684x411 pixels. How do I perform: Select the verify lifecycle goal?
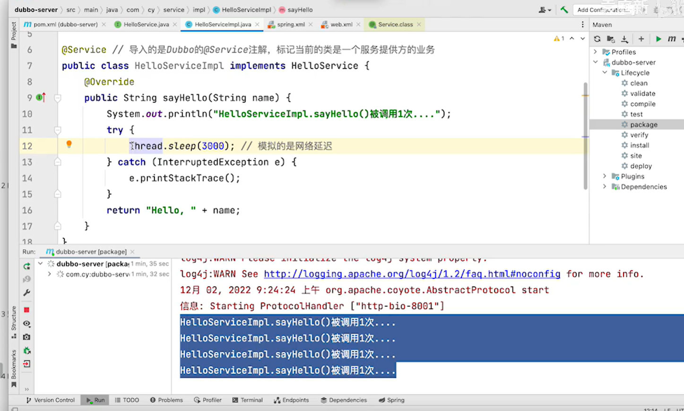click(x=639, y=135)
